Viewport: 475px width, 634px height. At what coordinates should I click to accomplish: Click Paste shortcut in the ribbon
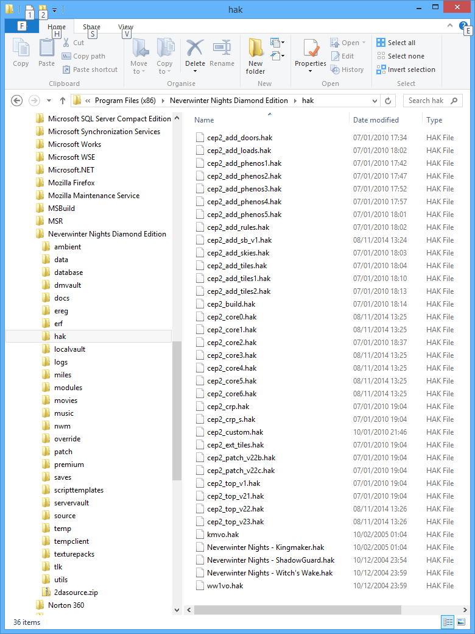pyautogui.click(x=90, y=69)
